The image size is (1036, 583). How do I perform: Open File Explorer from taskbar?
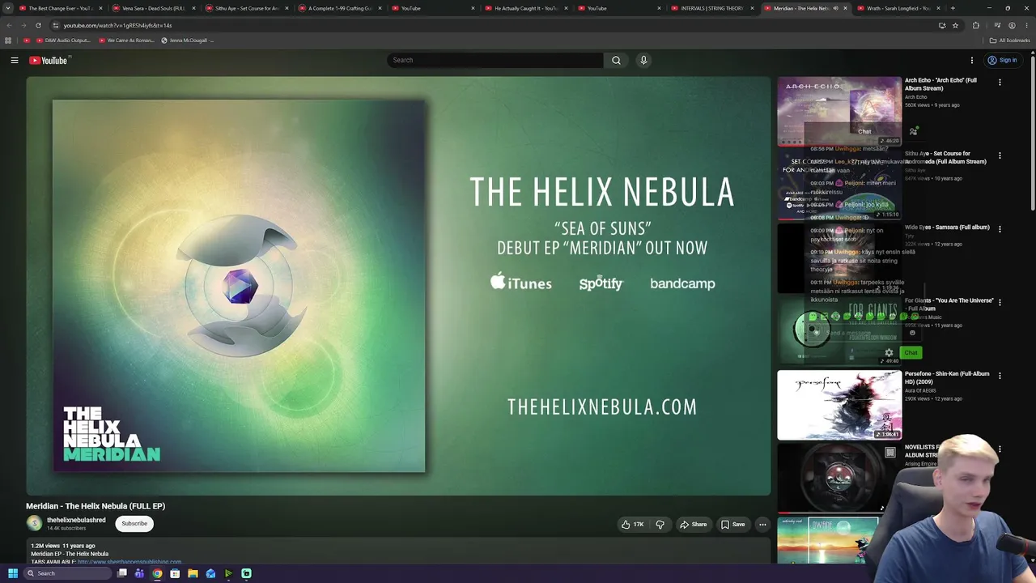pyautogui.click(x=193, y=573)
